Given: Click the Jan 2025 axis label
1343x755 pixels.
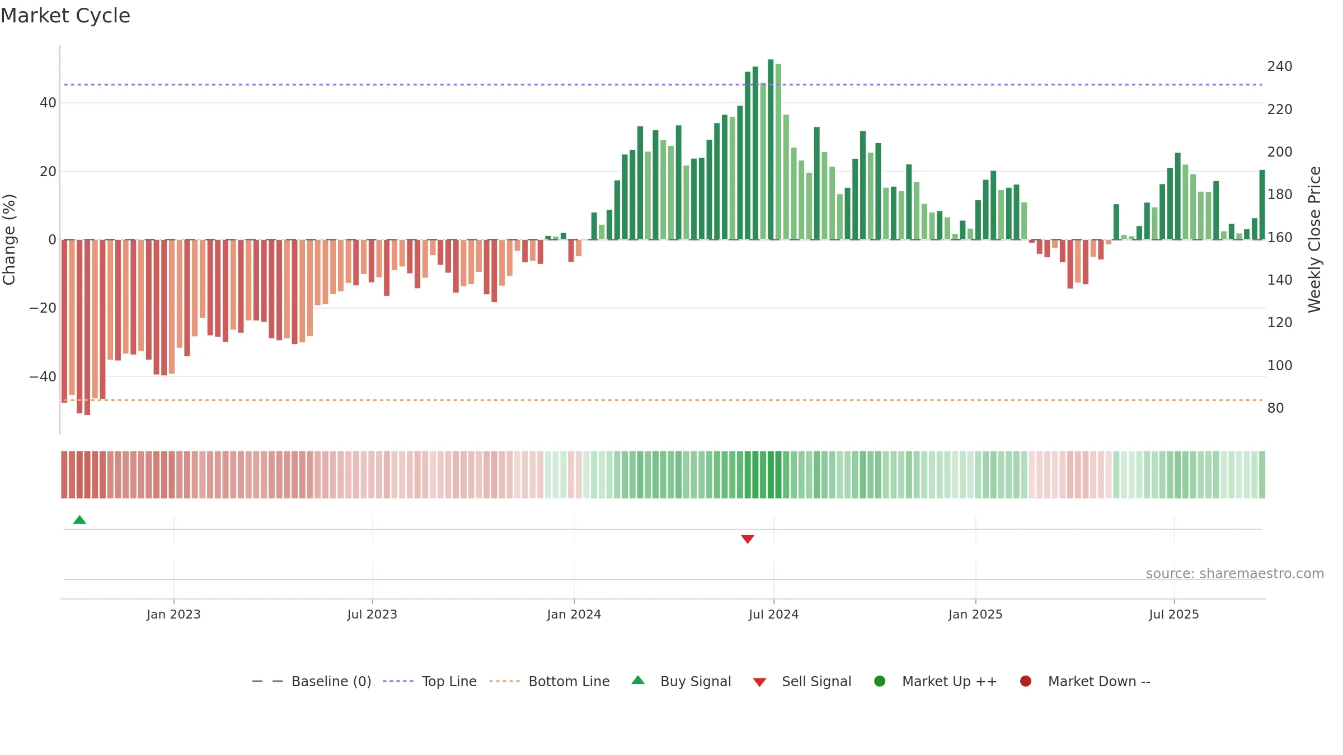Looking at the screenshot, I should [975, 614].
